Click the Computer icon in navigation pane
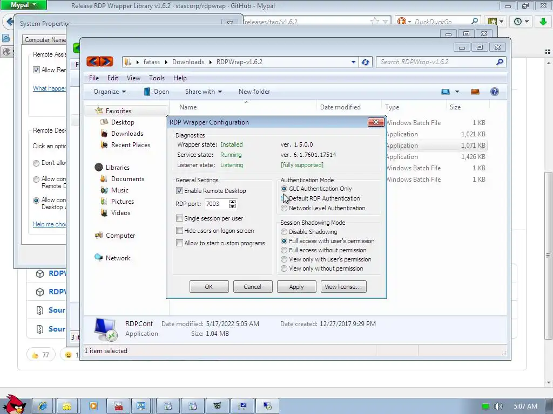The image size is (553, 414). (x=99, y=235)
